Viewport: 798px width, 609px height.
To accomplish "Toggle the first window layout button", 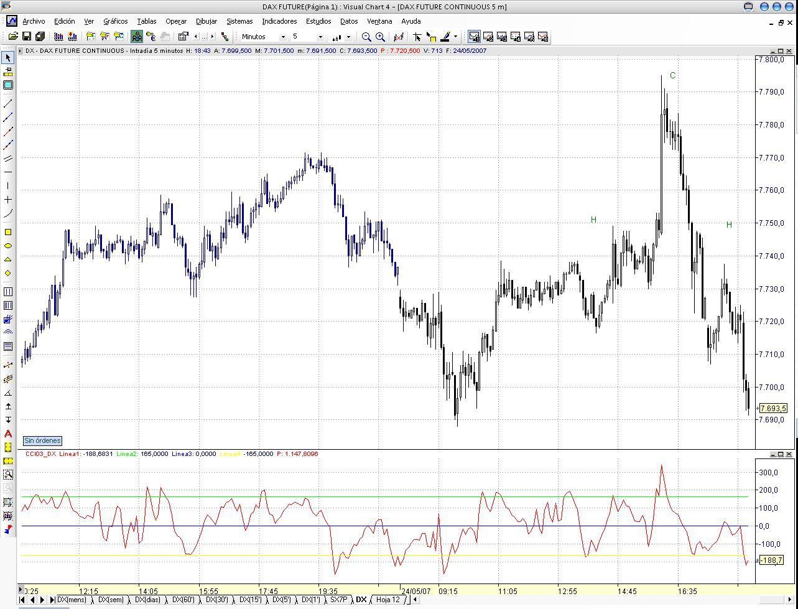I will click(475, 37).
